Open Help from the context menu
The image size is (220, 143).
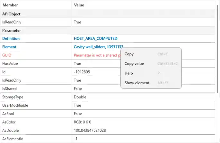tap(129, 73)
